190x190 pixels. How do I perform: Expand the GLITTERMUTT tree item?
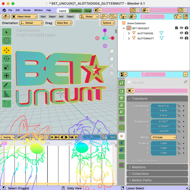[x=129, y=38]
